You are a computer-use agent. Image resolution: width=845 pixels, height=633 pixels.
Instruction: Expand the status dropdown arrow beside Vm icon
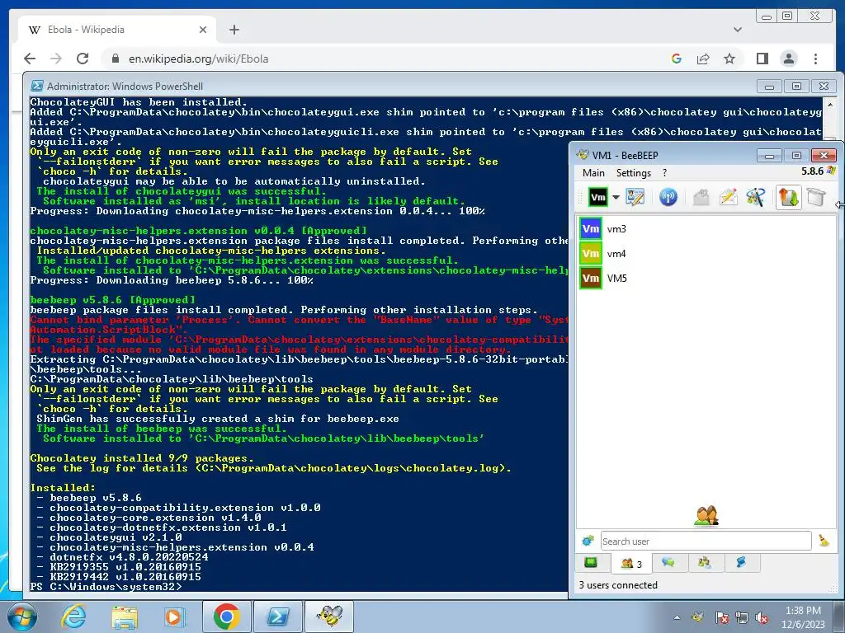click(616, 198)
